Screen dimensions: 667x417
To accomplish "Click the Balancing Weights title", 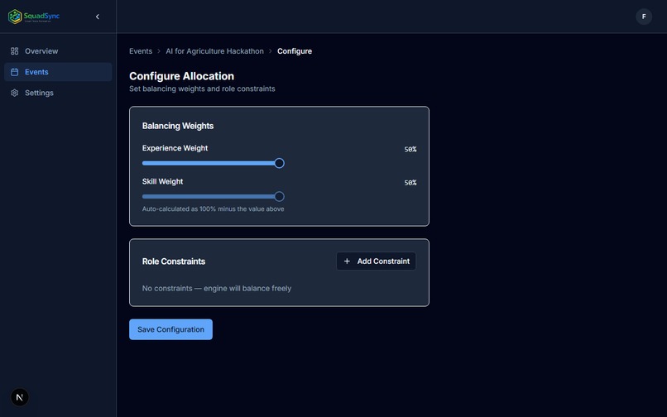I will click(178, 126).
